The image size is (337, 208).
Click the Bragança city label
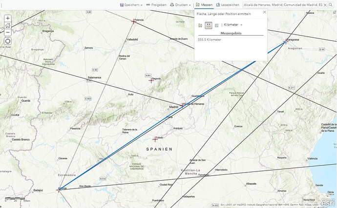tap(48, 31)
